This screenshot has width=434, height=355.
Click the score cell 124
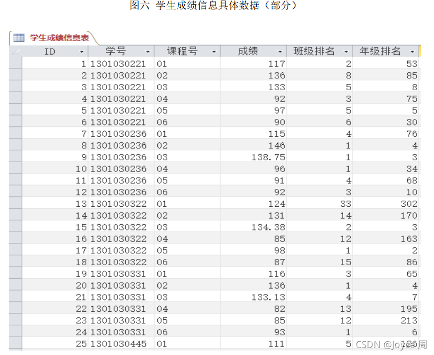click(253, 203)
